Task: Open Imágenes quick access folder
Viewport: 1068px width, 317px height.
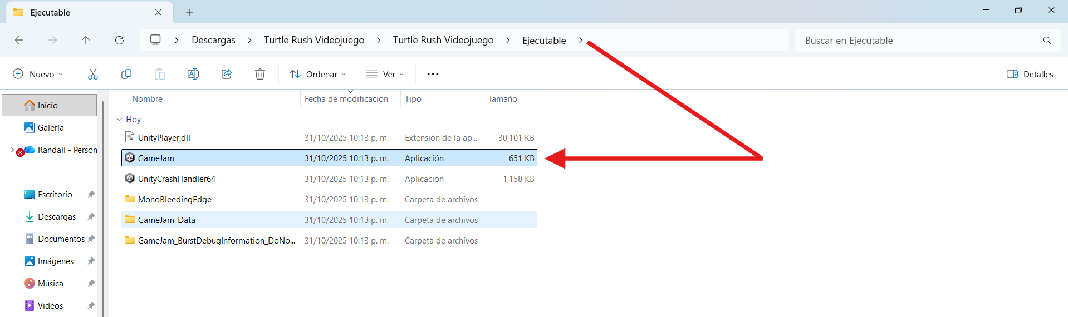Action: tap(55, 261)
